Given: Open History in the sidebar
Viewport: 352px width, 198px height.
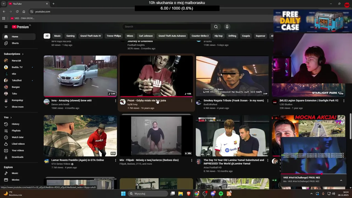Looking at the screenshot, I should 19,124.
